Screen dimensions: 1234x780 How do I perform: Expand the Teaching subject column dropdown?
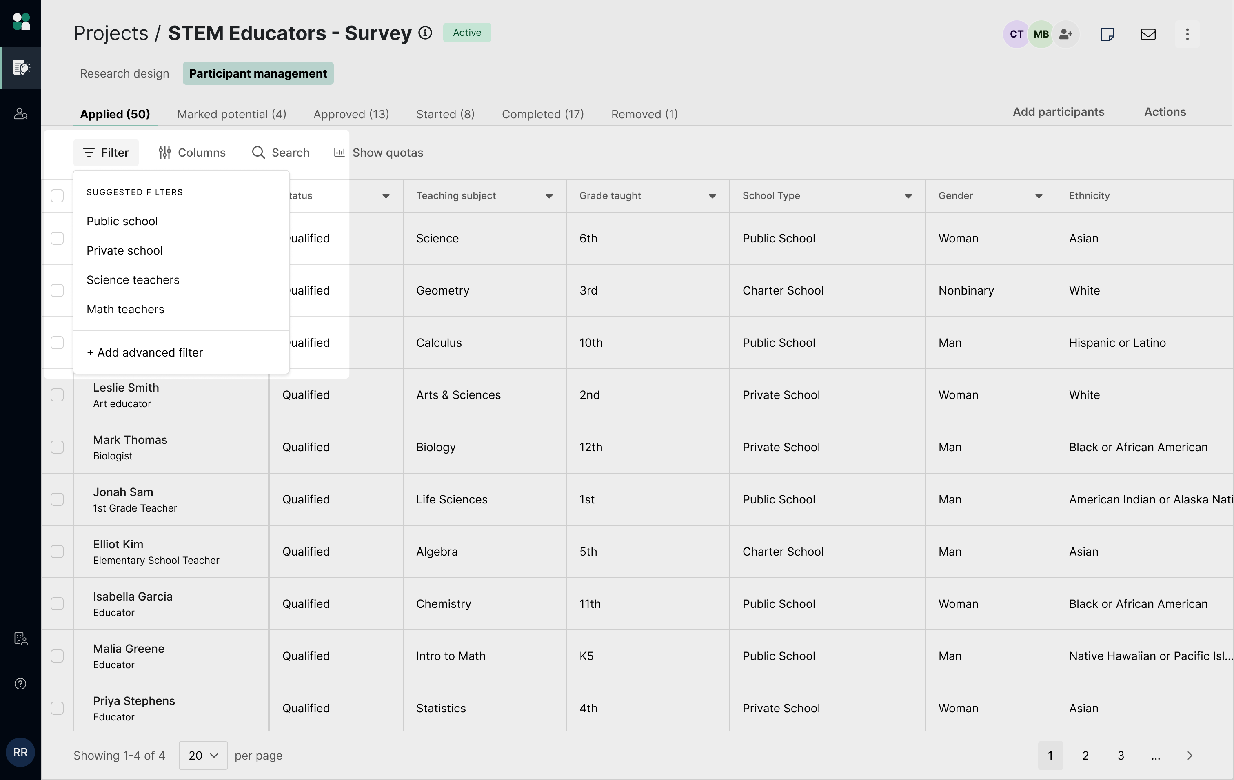549,196
